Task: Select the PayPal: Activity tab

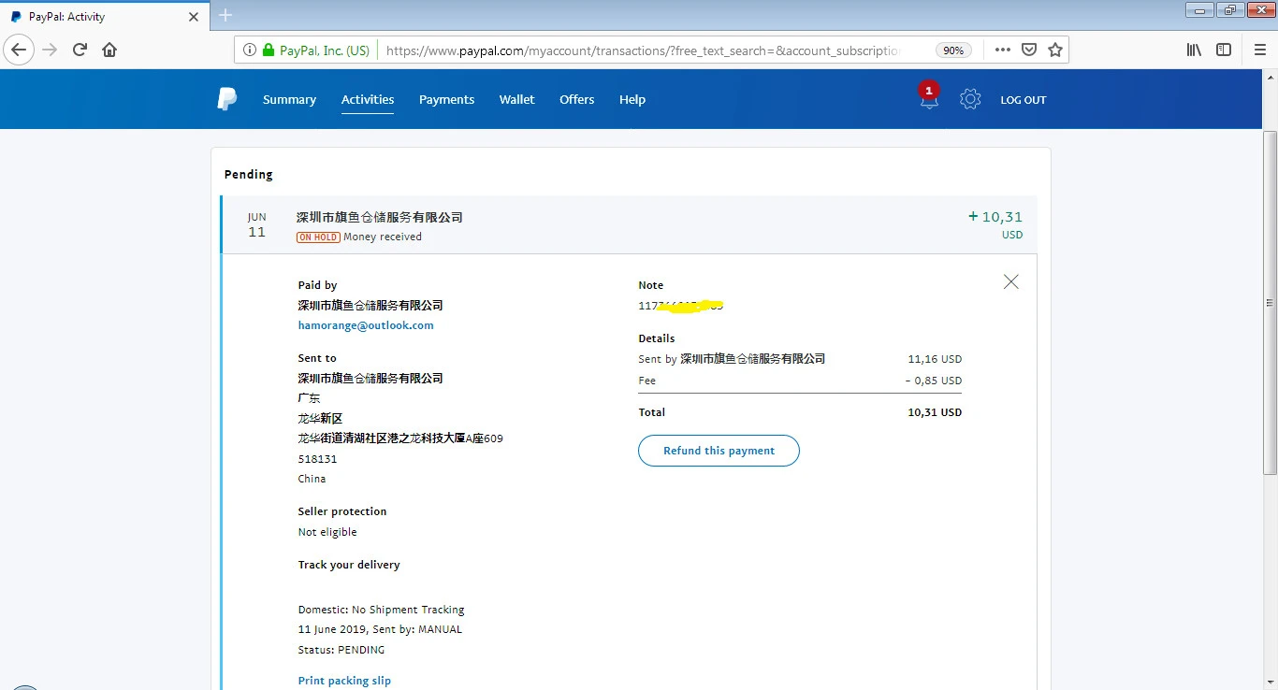Action: click(x=103, y=17)
